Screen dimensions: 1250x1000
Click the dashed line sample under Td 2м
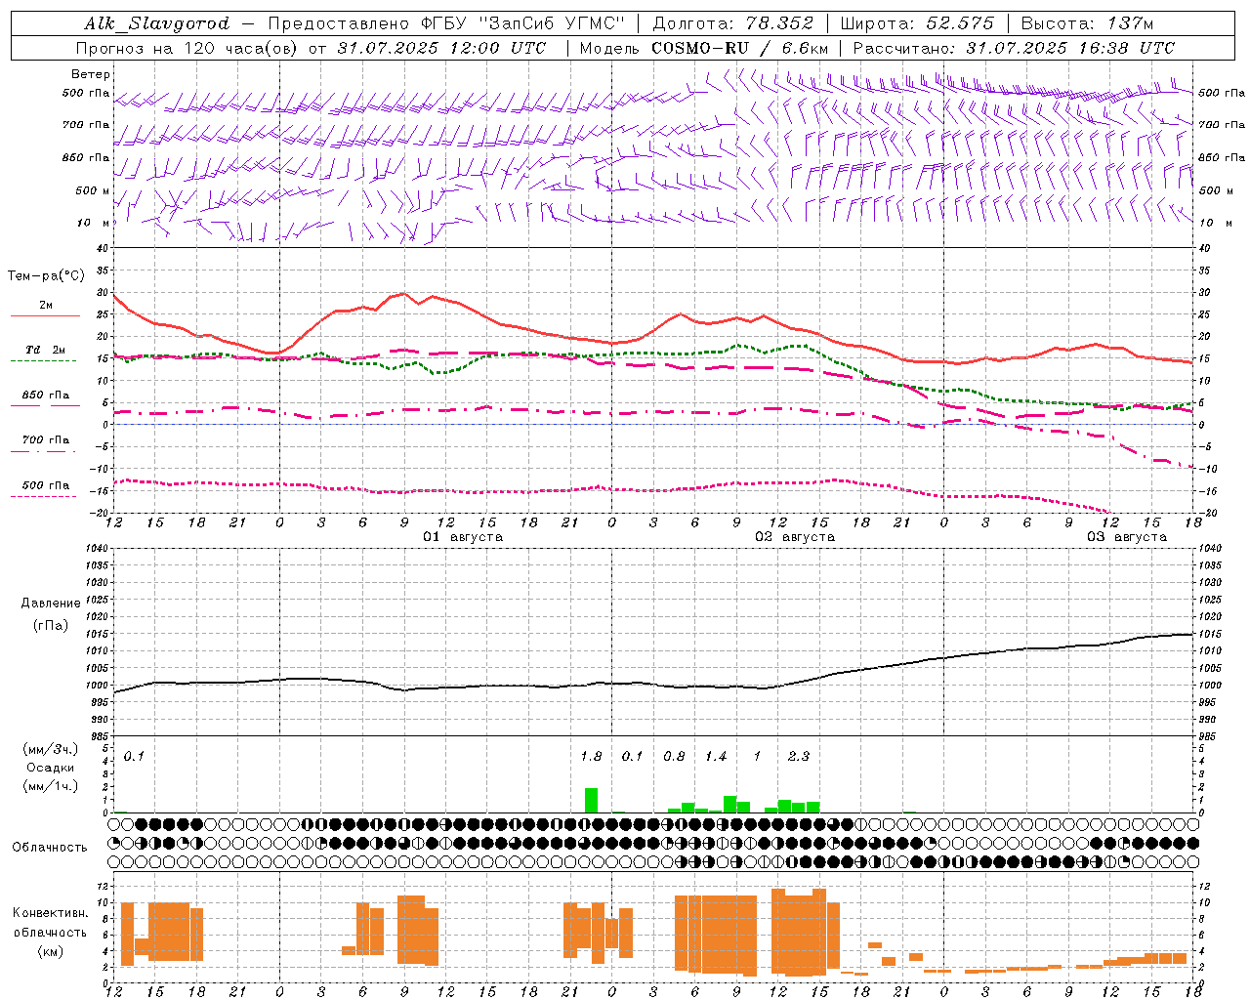43,360
